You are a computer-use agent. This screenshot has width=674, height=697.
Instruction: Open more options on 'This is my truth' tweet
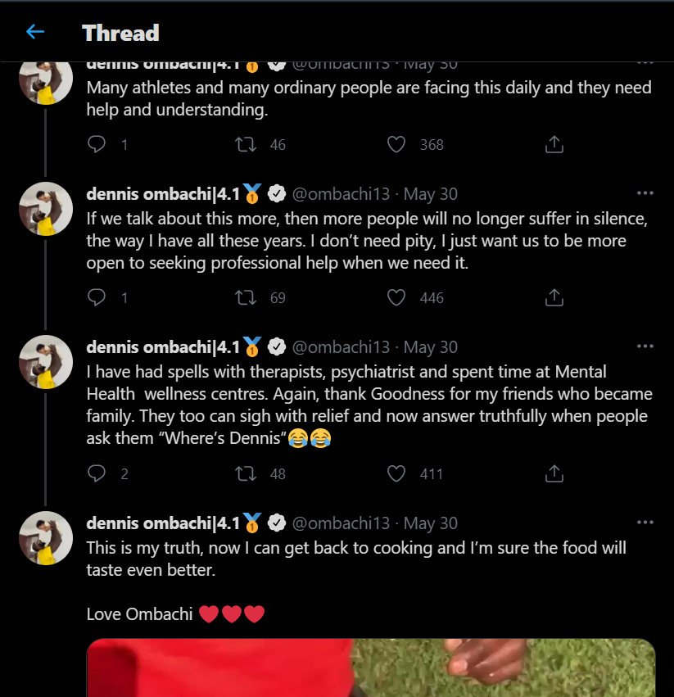coord(645,523)
